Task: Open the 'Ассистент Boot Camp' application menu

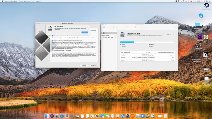Action: 11,1
